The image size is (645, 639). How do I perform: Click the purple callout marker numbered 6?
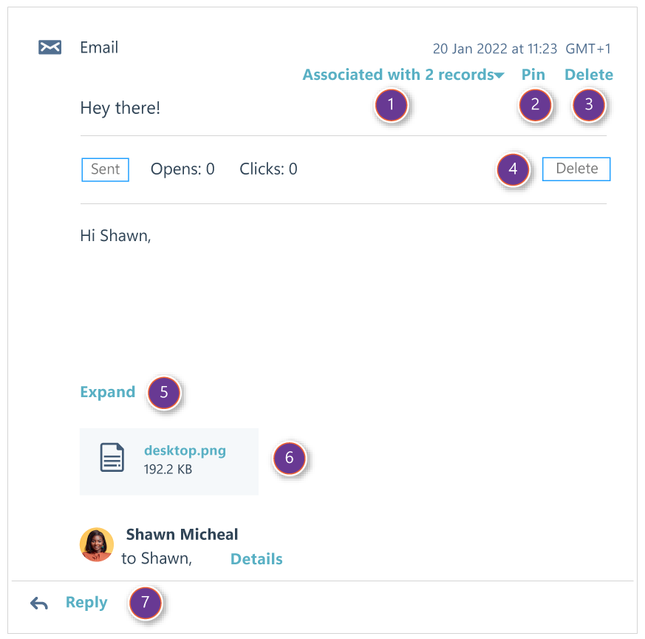(x=289, y=458)
